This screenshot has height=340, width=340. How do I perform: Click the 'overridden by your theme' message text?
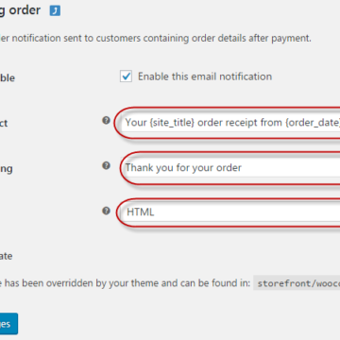tap(125, 283)
